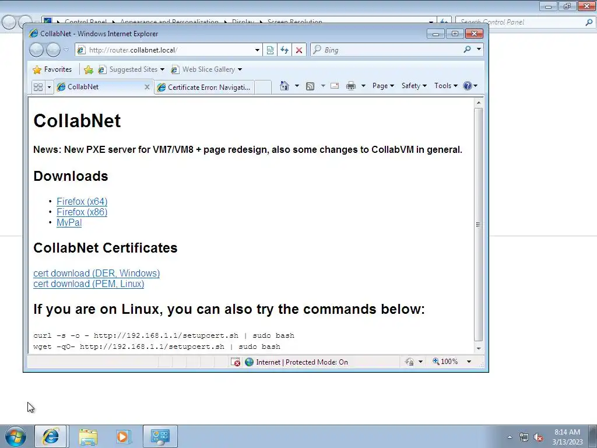Click Internet Explorer taskbar icon

(x=51, y=436)
